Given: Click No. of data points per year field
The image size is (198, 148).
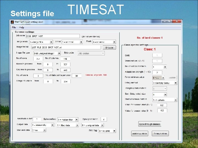Looking at the screenshot, I should coord(76,76).
